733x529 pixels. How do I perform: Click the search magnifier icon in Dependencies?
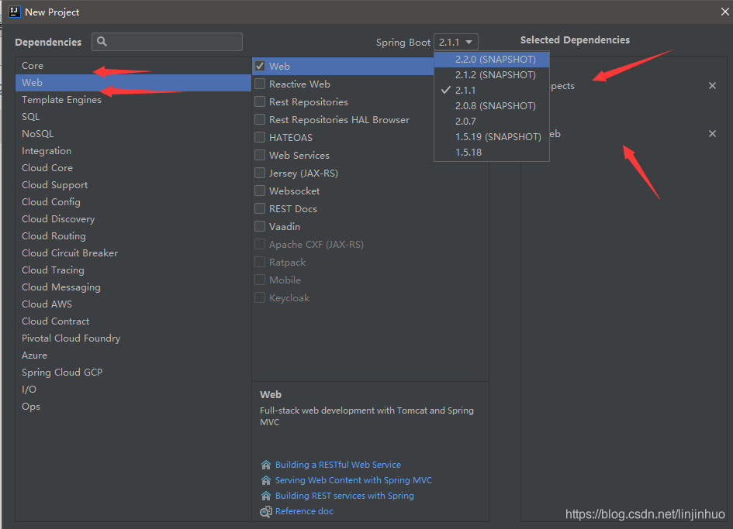click(x=102, y=42)
